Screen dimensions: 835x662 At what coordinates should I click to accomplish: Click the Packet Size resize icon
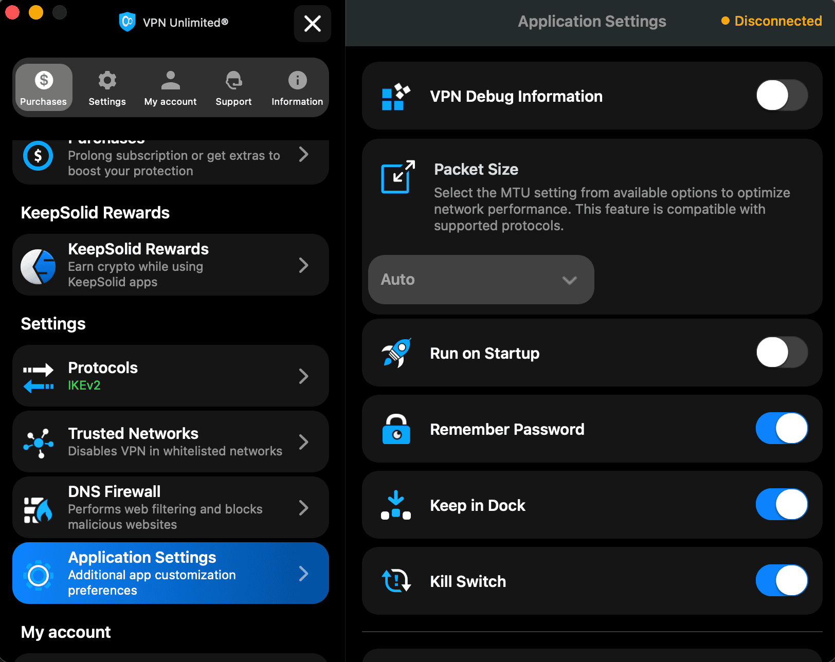[x=397, y=176]
